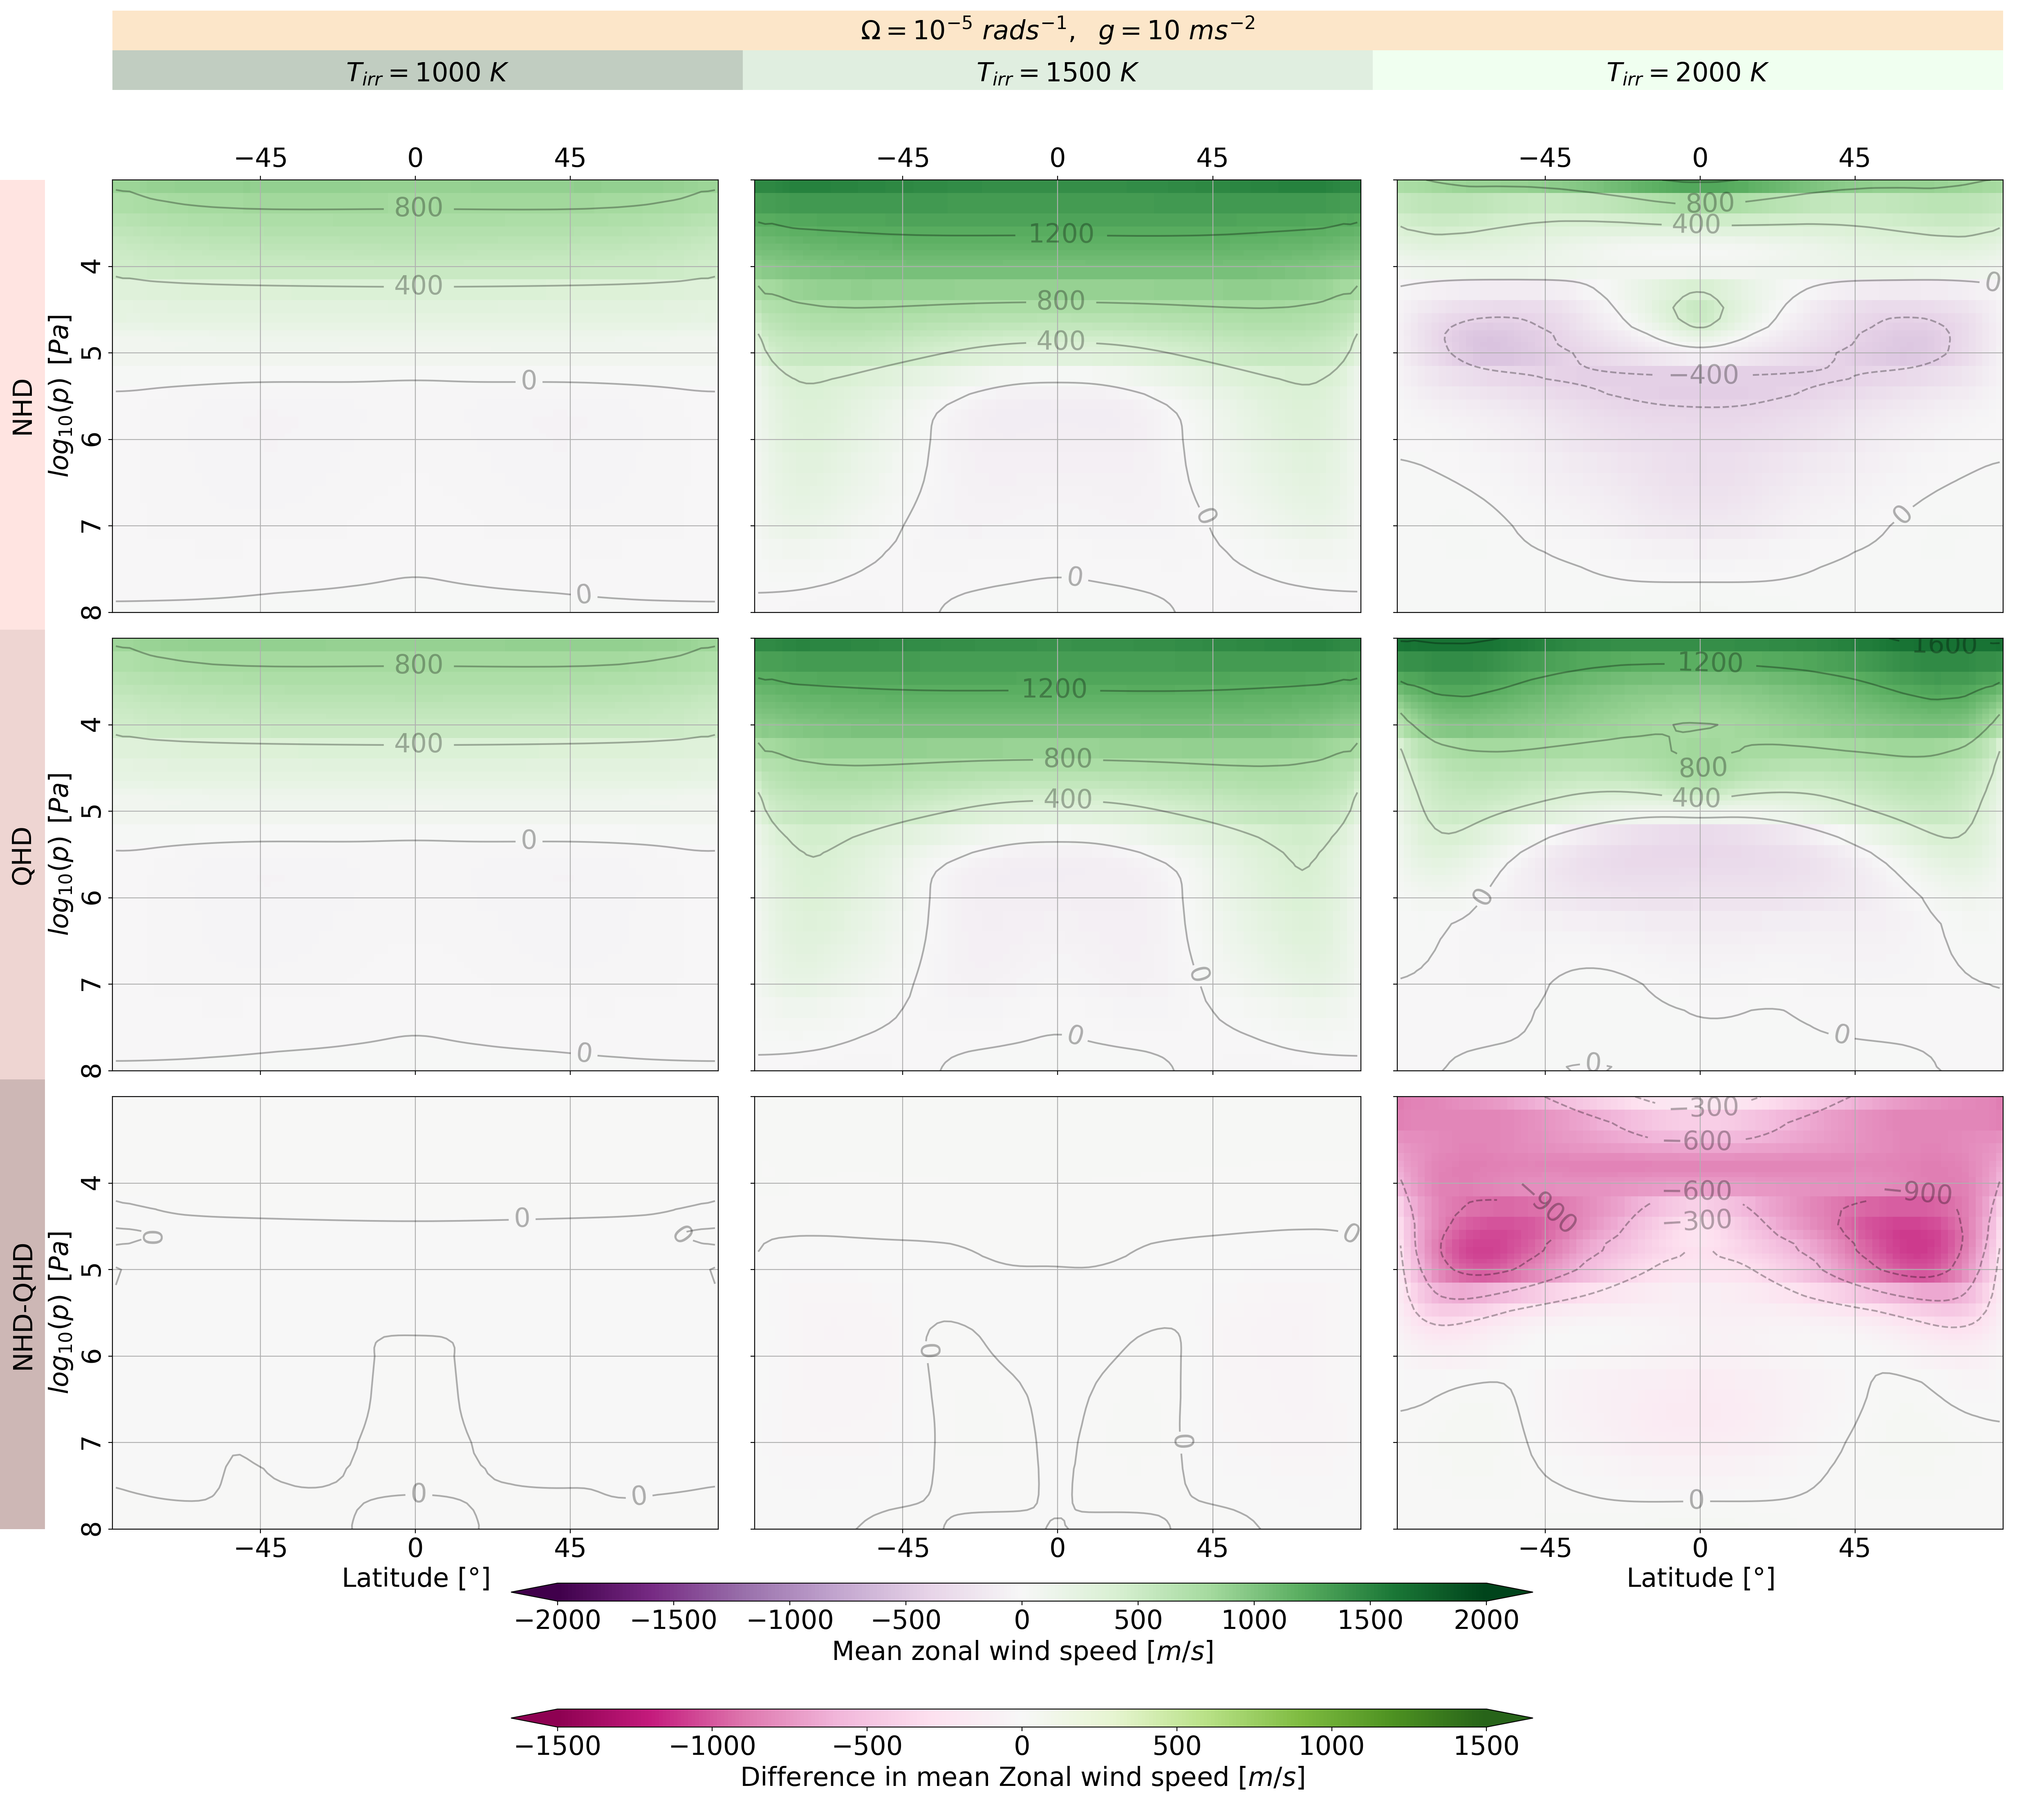Pick the 0 tick on the mean zonal wind colorbar

point(1022,1620)
